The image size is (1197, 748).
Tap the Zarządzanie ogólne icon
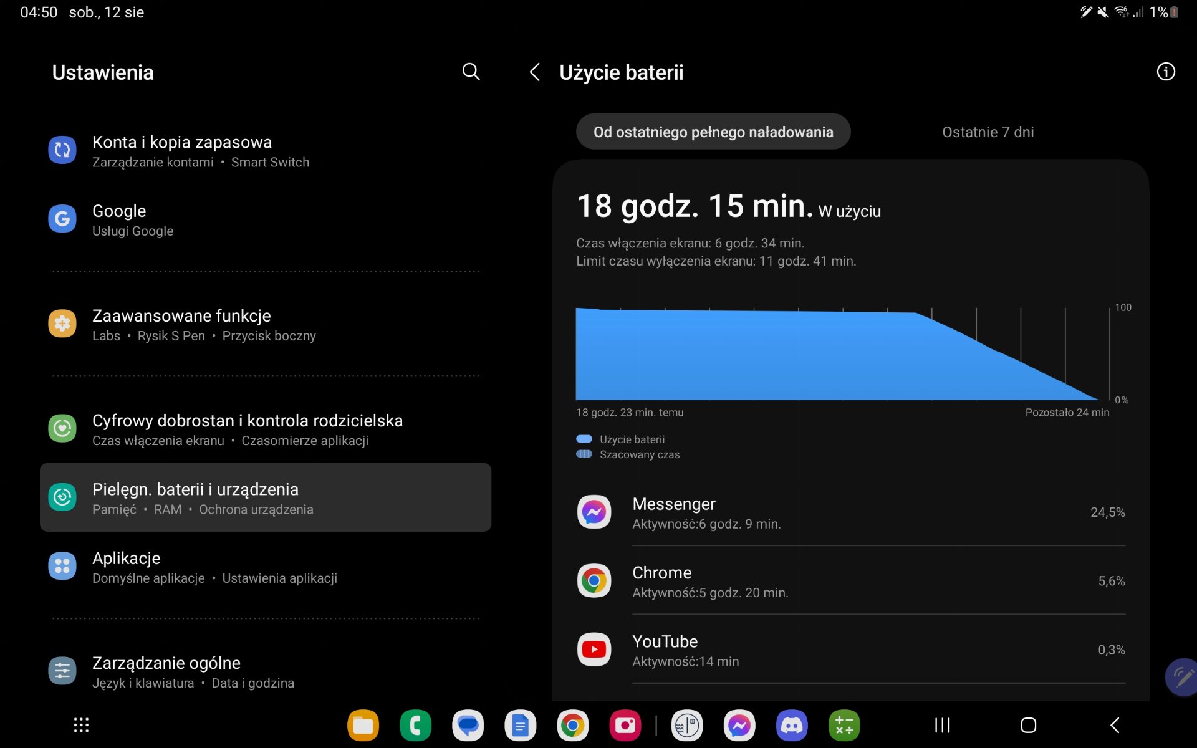[62, 671]
